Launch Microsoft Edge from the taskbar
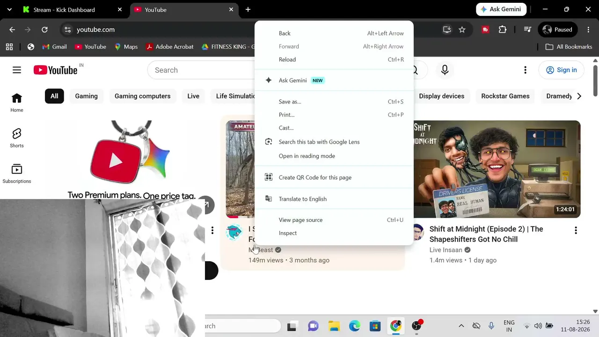This screenshot has width=599, height=337. [x=354, y=326]
